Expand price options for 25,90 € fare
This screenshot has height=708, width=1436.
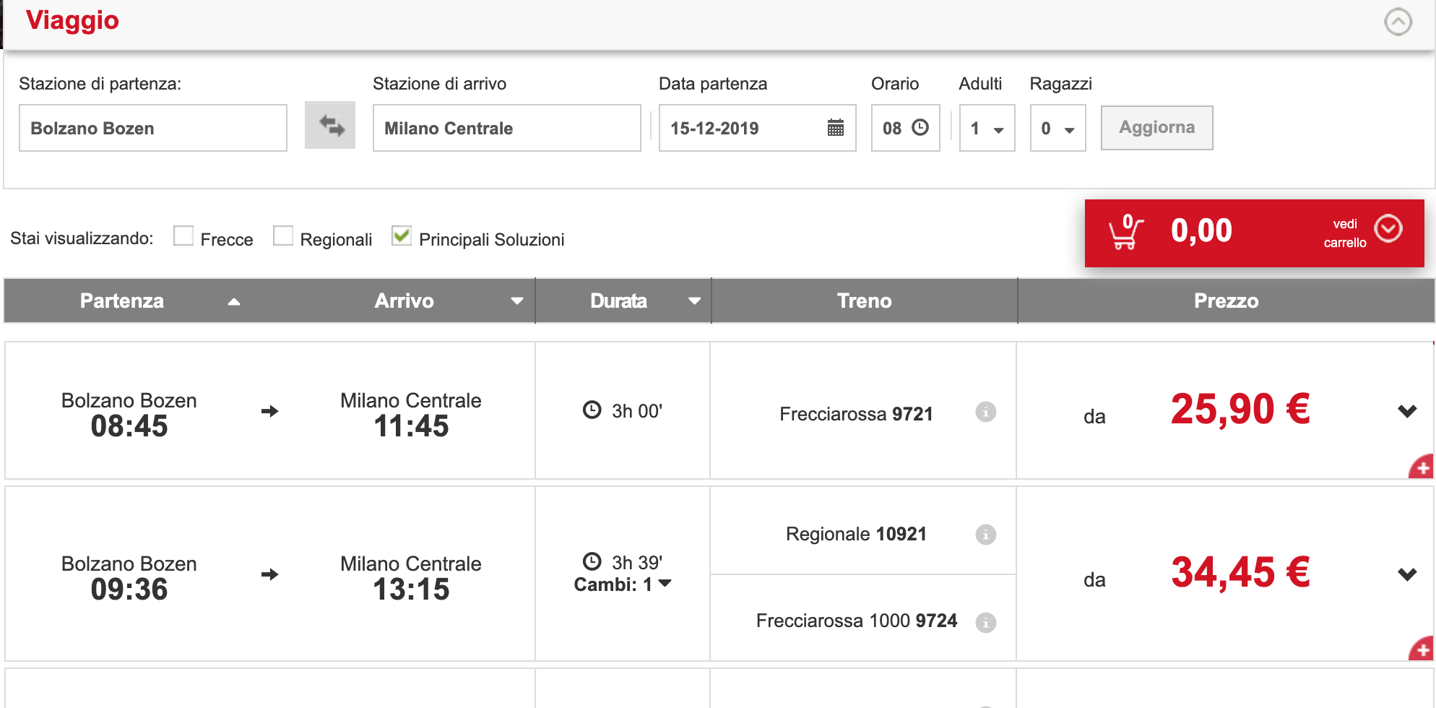pos(1406,411)
